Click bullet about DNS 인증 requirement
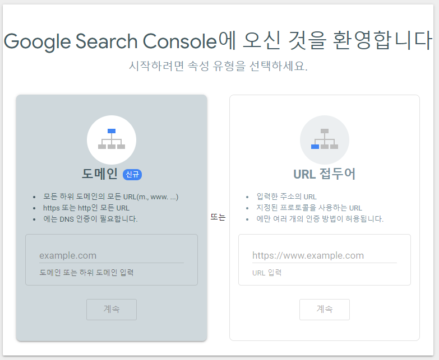 point(90,219)
